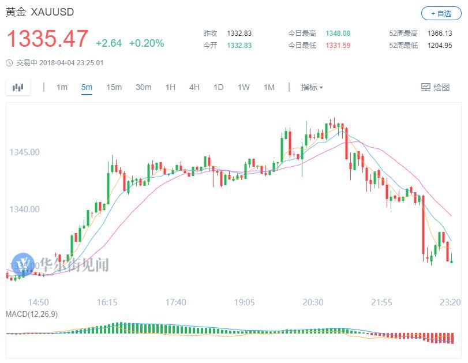Open the 绘图 drawing tools
The image size is (468, 363).
click(443, 87)
